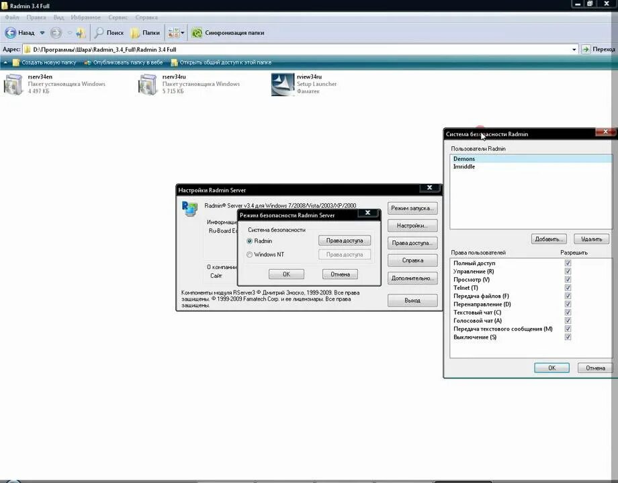
Task: Collapse the folder tasks bar arrow
Action: (x=5, y=62)
